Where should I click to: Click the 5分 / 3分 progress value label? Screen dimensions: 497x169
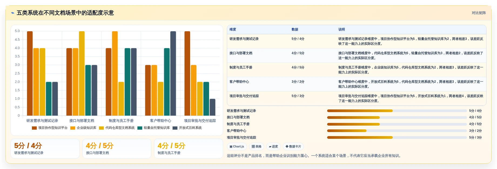pos(475,137)
